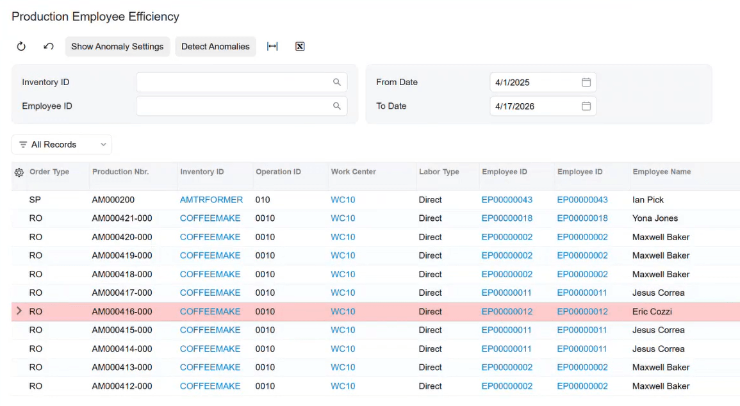Click the Employee ID search magnifier icon
The height and width of the screenshot is (406, 740).
[336, 106]
